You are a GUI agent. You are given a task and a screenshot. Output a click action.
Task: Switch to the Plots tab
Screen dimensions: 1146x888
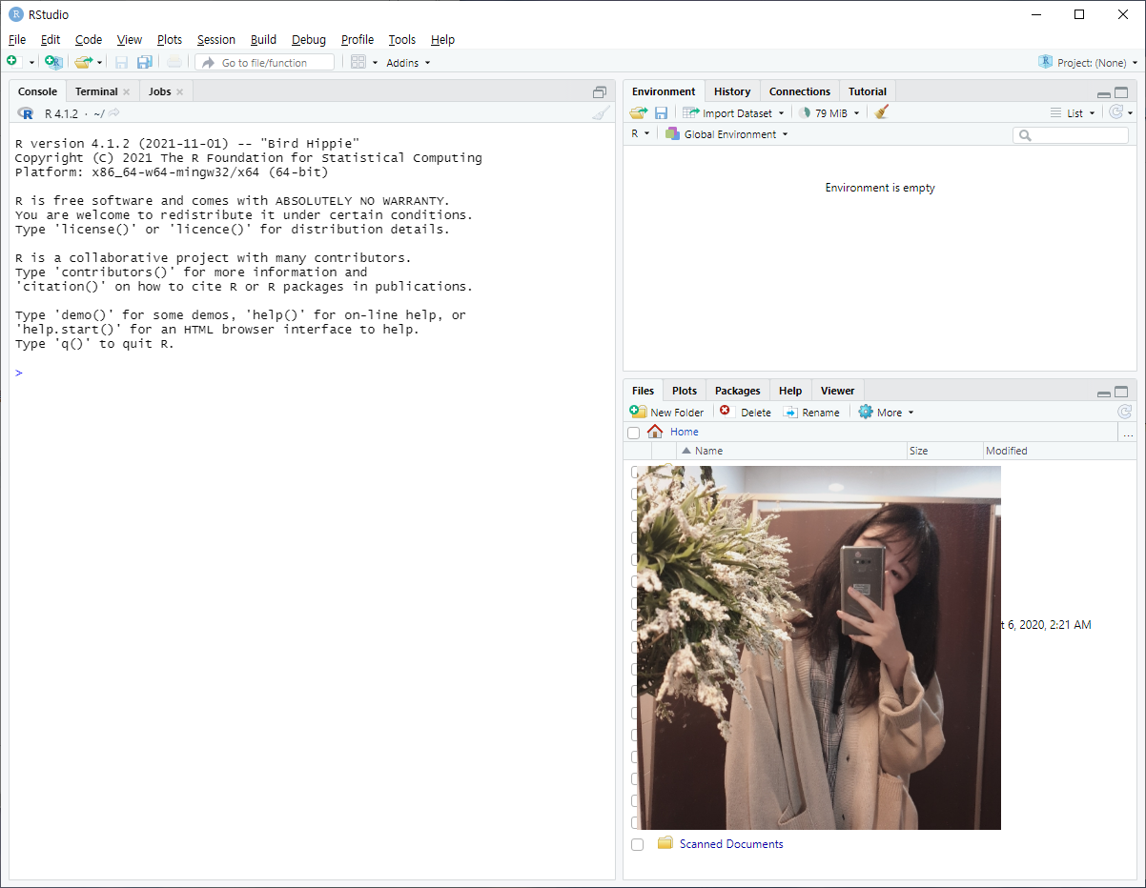point(685,392)
